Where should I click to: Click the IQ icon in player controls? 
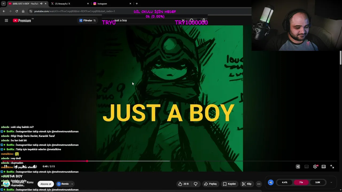298,167
